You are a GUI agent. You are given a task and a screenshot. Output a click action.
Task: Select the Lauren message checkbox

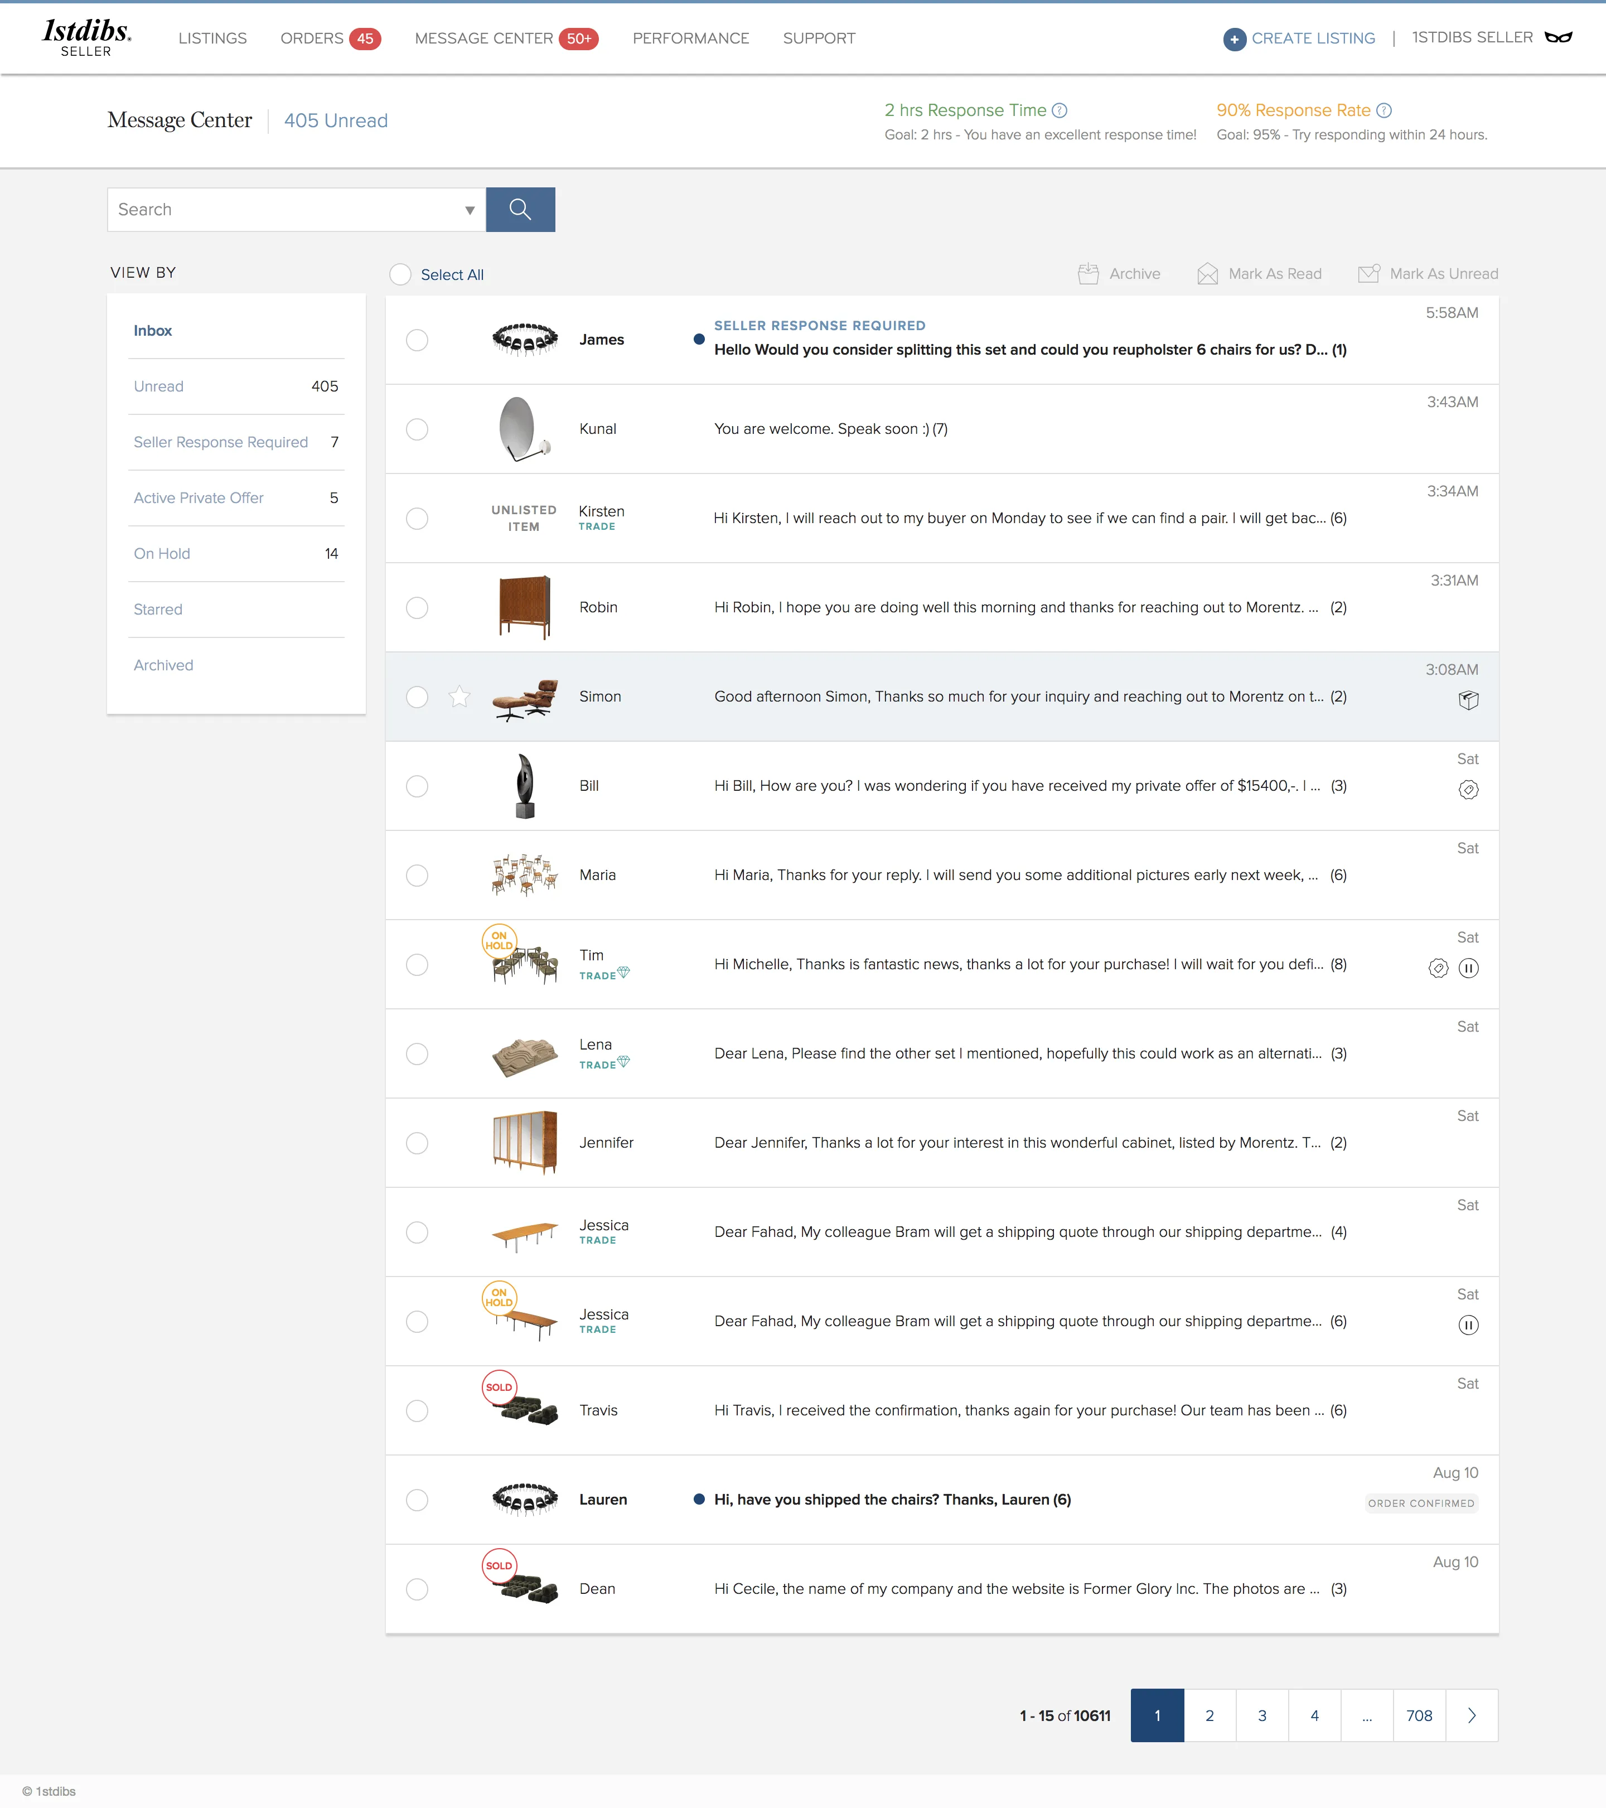click(x=418, y=1500)
